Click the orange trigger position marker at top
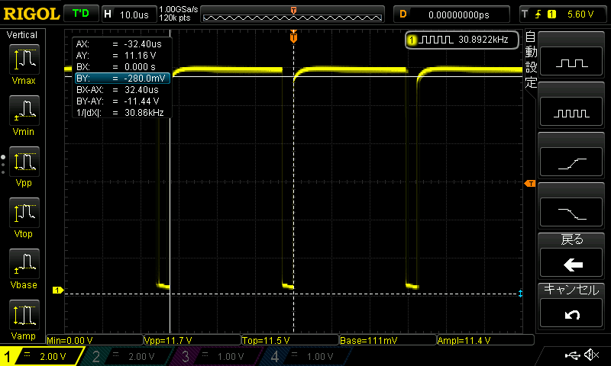This screenshot has height=366, width=611. (293, 37)
